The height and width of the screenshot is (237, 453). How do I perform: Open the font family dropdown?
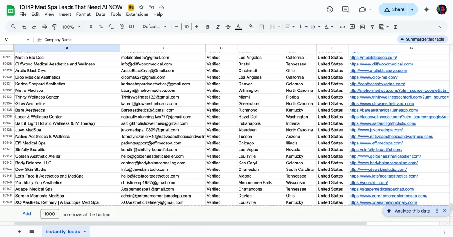coord(154,27)
